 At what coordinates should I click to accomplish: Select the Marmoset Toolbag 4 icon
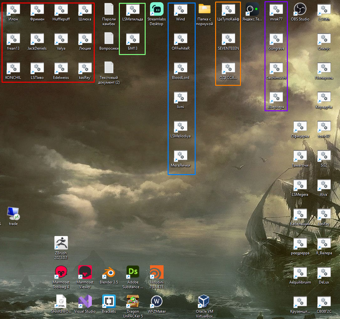tap(61, 272)
